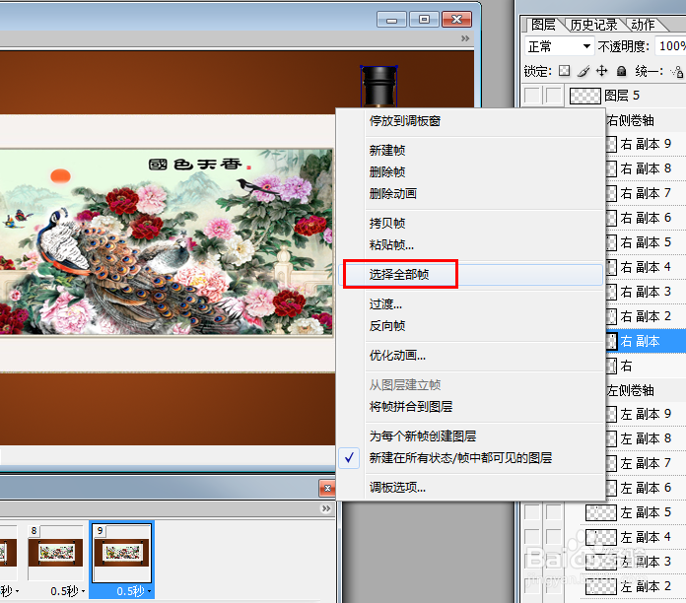Toggle link box of 左 副本 5

(x=554, y=512)
